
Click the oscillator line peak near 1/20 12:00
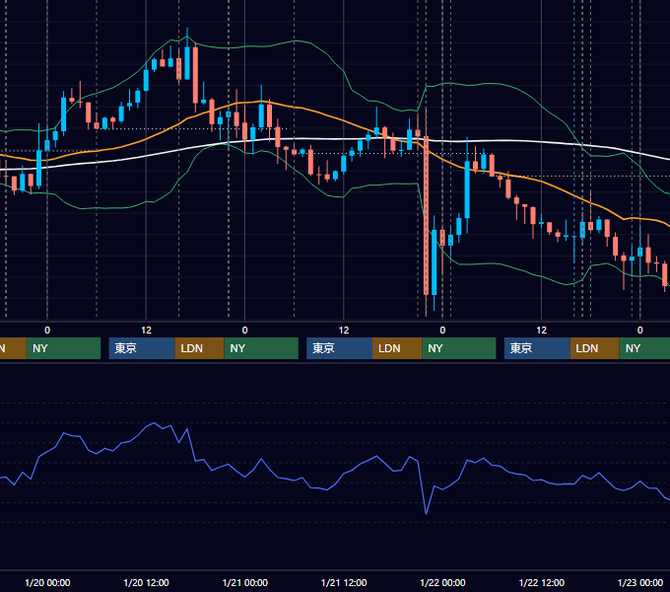click(155, 423)
